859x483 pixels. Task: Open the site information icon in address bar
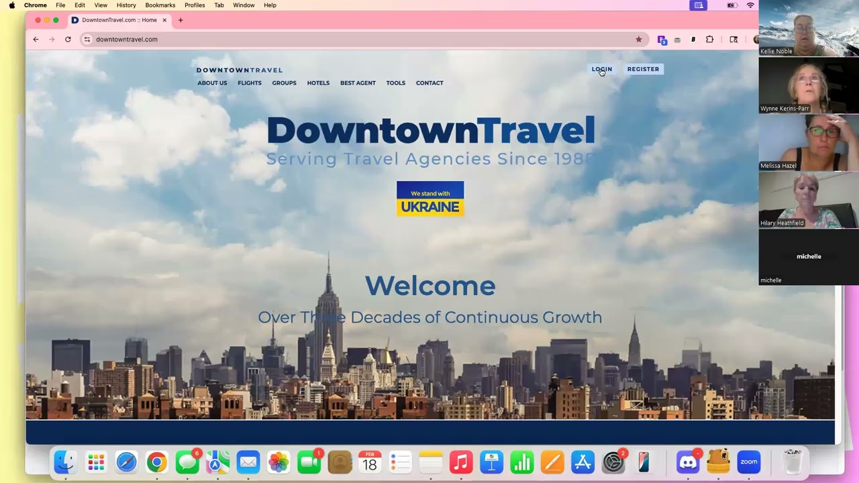[x=87, y=40]
